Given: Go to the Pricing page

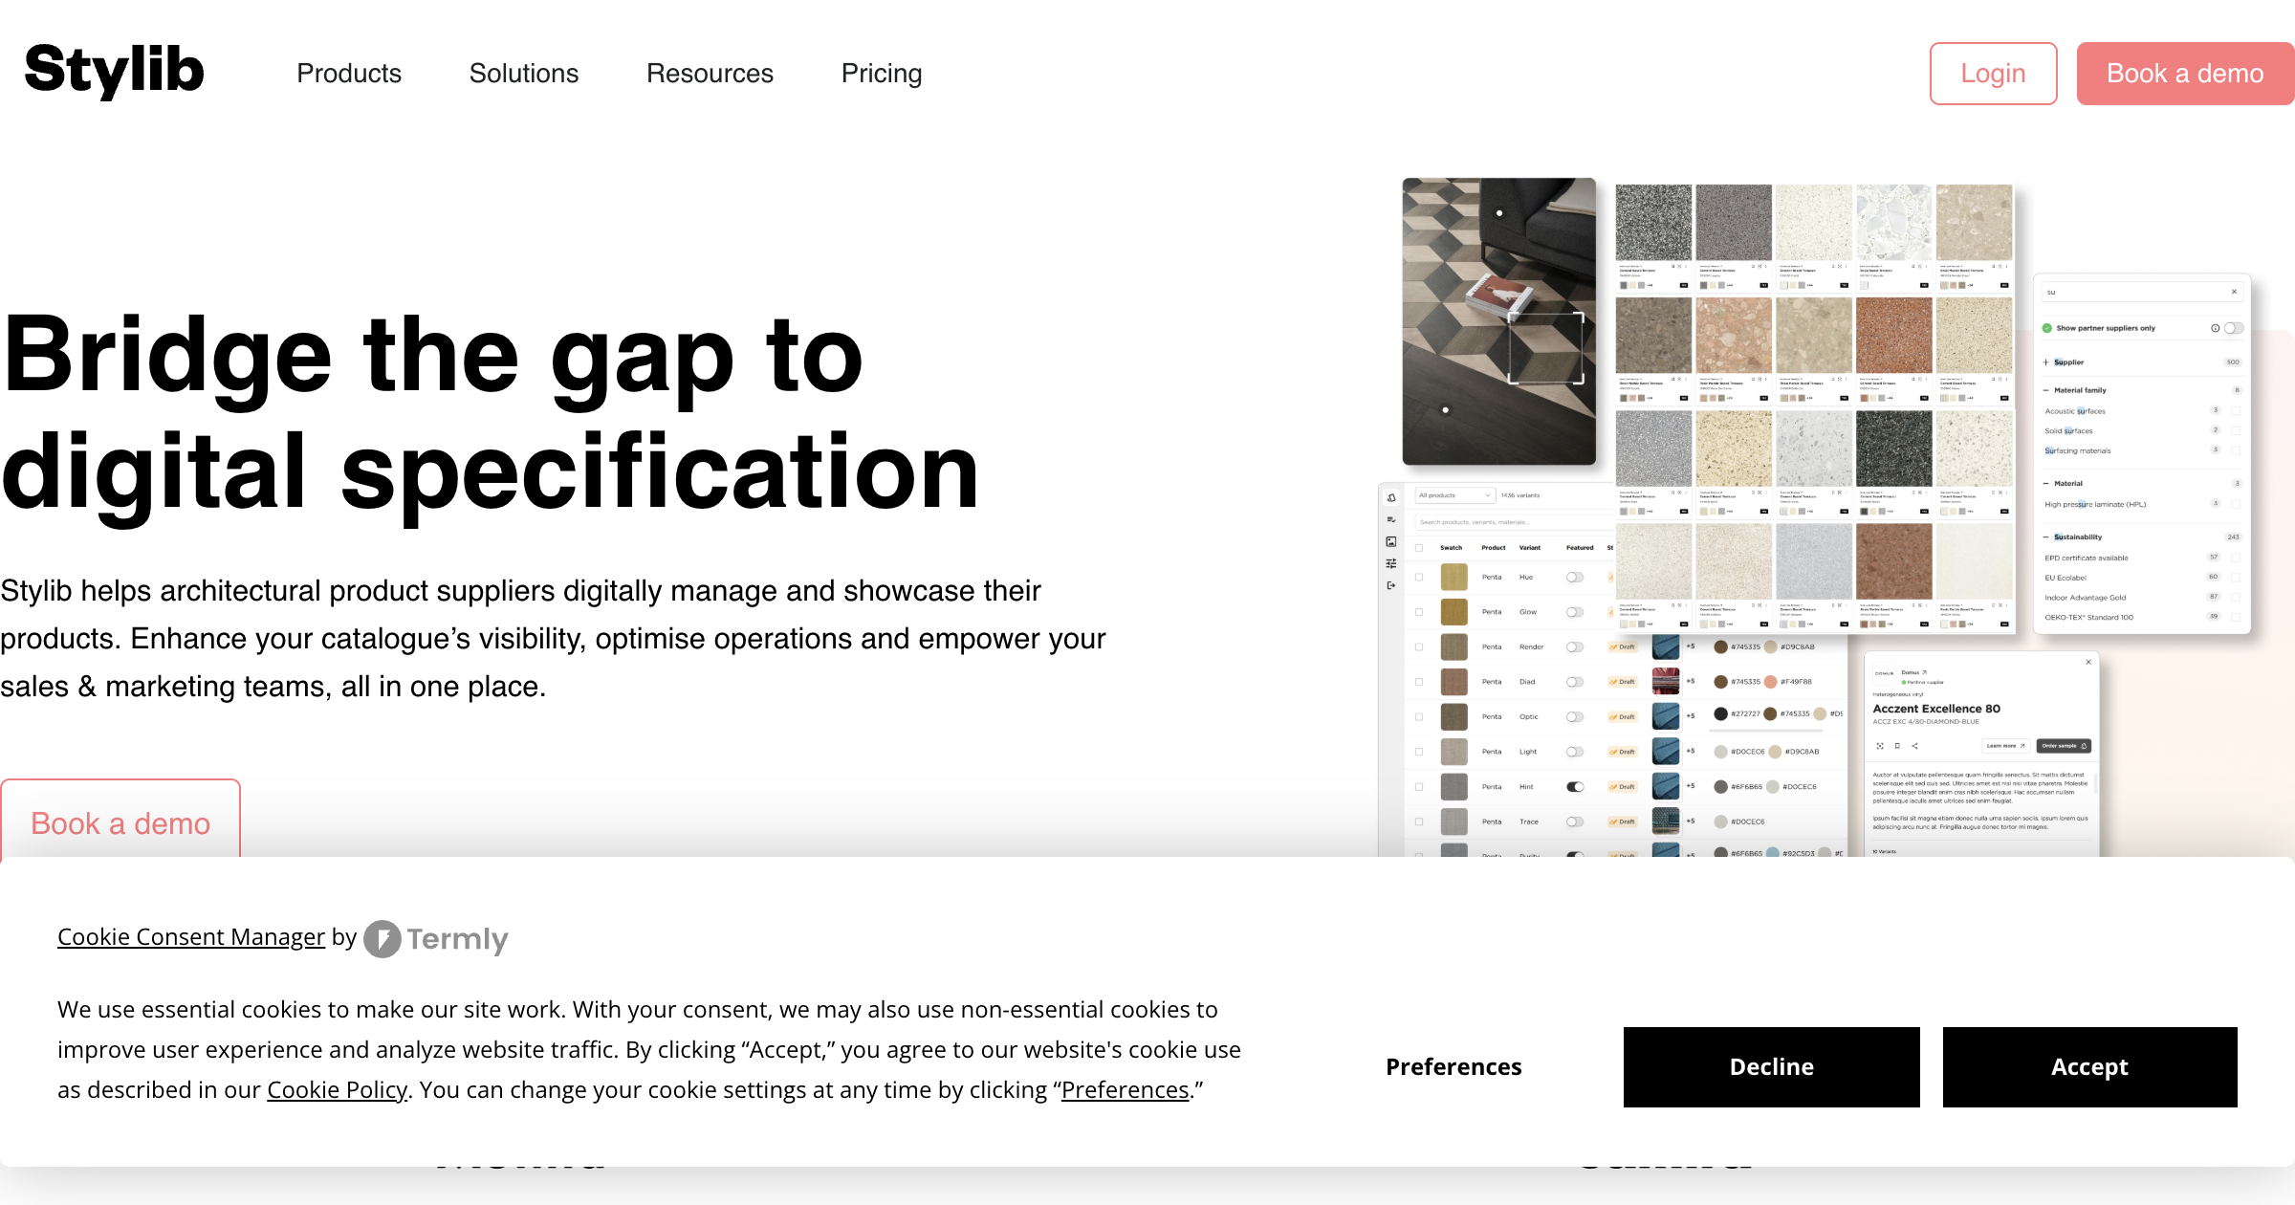Looking at the screenshot, I should [x=882, y=74].
